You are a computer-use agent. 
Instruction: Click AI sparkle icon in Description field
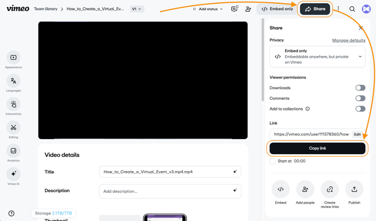click(x=235, y=190)
